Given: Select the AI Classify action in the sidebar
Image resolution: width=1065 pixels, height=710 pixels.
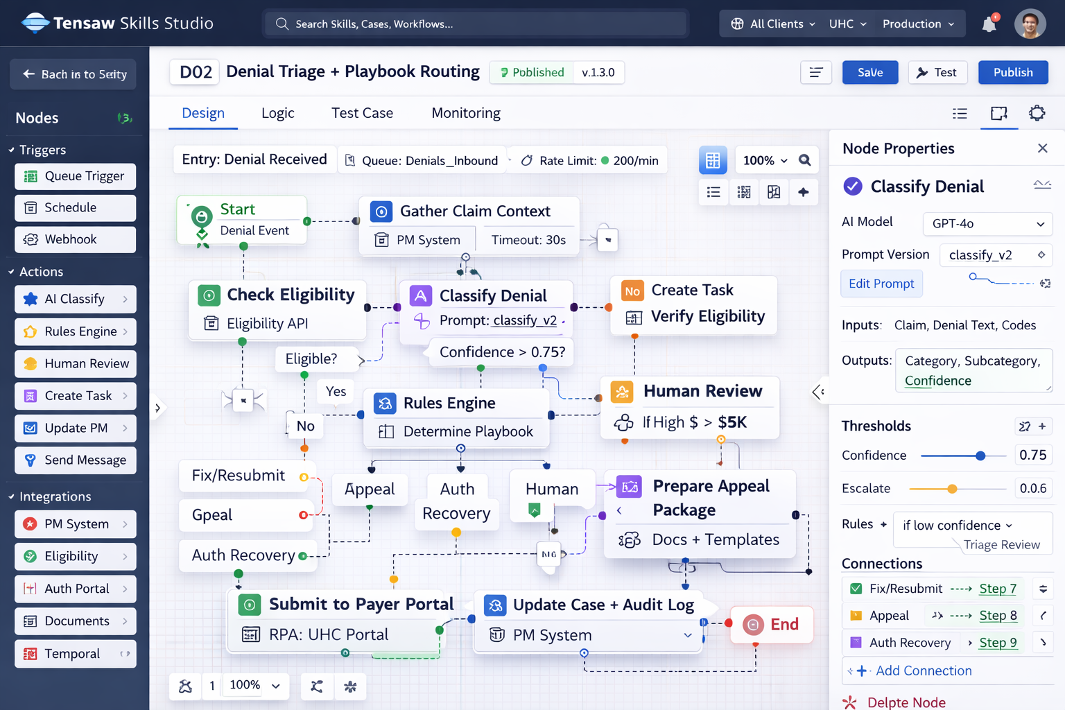Looking at the screenshot, I should tap(75, 299).
